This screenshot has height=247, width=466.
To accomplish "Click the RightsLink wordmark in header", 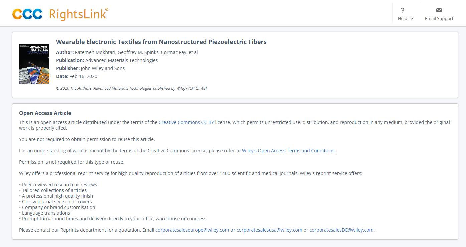I will 78,14.
